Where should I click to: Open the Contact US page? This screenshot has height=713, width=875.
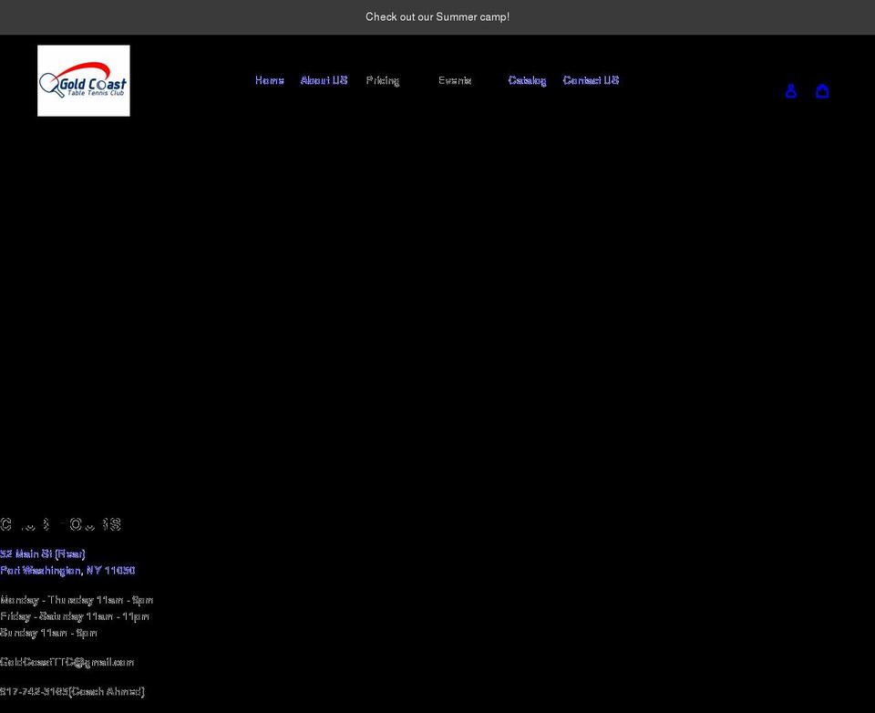pos(591,80)
